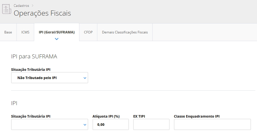The image size is (257, 138).
Task: Click blue chevron under the IPI tab
Action: 57,39
